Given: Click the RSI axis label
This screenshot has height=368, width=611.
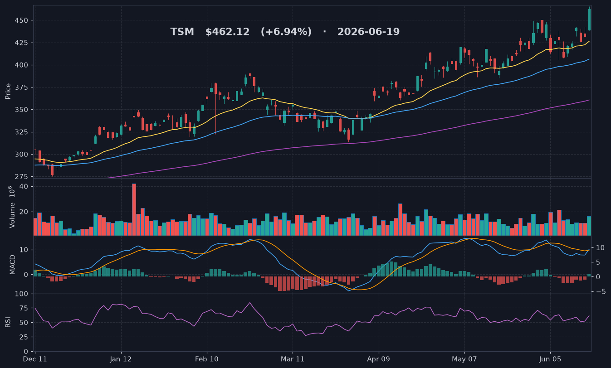Looking at the screenshot, I should point(8,322).
